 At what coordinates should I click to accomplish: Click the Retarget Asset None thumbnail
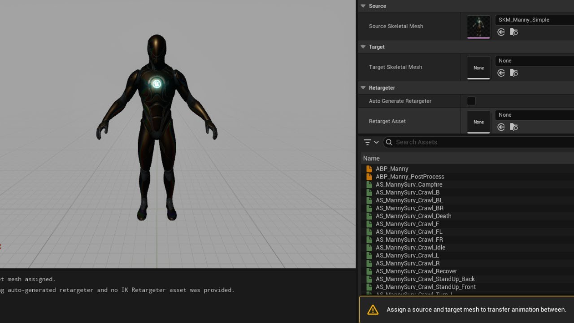point(478,122)
